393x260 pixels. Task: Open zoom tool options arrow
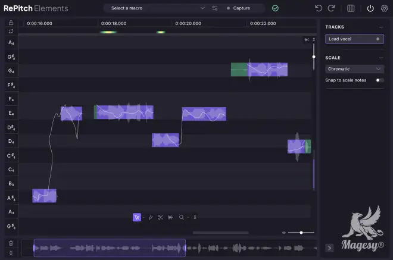(x=188, y=217)
